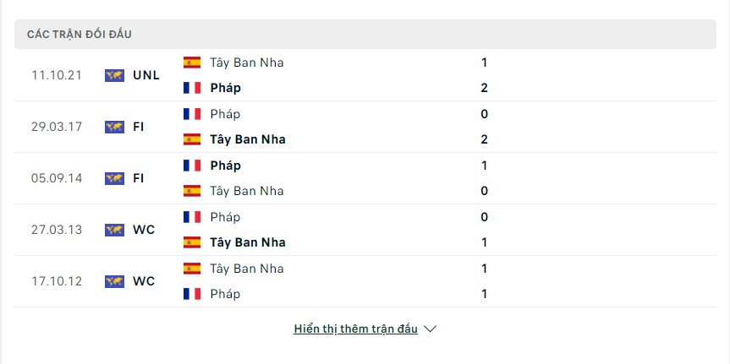Click world map icon beside UNL

pyautogui.click(x=114, y=75)
